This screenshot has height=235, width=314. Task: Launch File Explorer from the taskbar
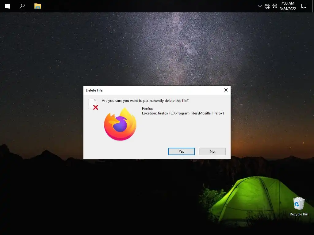[37, 6]
